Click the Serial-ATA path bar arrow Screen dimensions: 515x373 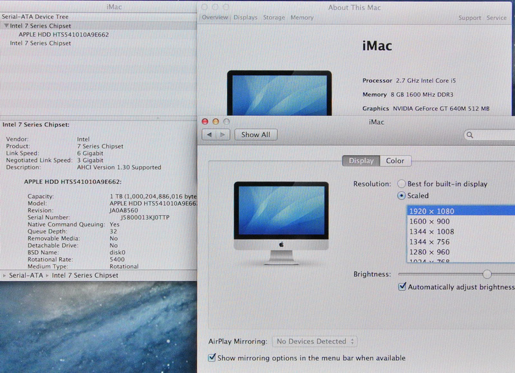click(x=5, y=275)
